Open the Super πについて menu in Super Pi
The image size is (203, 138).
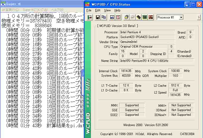click(x=35, y=10)
